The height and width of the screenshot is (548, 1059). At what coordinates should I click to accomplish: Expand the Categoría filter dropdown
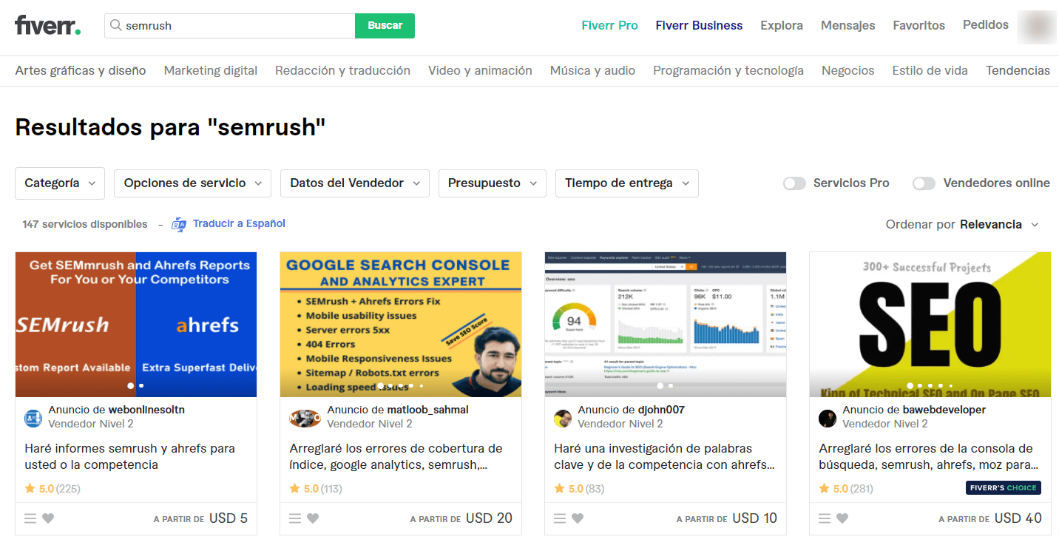pos(60,183)
